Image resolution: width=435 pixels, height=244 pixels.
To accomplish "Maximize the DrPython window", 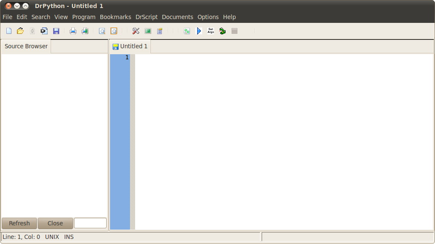I will tap(25, 6).
